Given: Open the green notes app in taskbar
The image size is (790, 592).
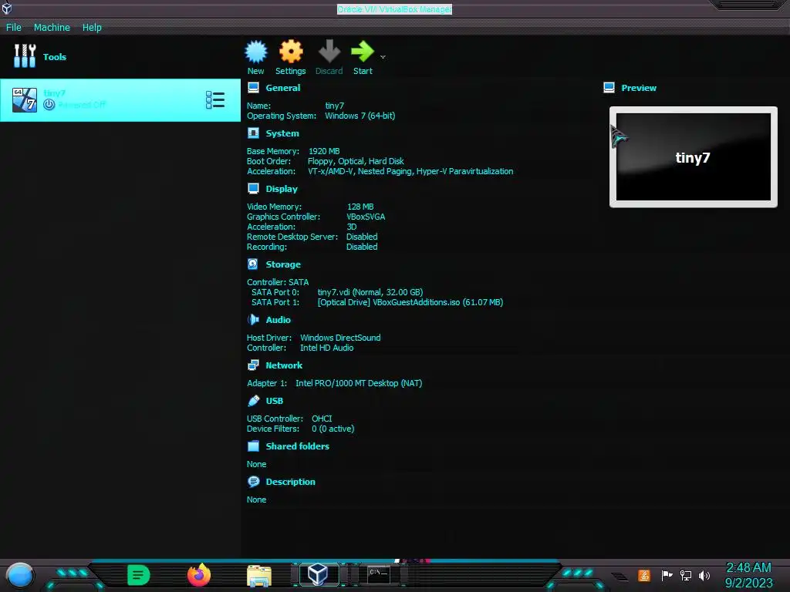Looking at the screenshot, I should coord(139,575).
